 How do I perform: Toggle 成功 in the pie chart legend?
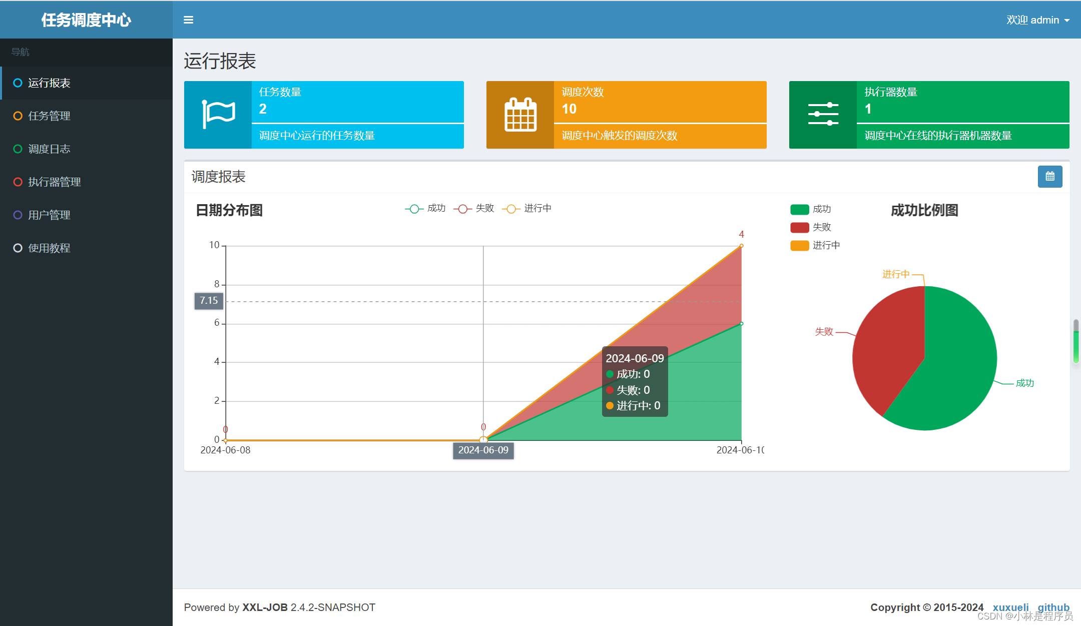coord(811,209)
